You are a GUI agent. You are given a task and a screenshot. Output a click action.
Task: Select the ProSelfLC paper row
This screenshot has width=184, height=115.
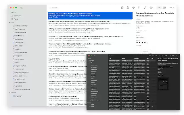click(x=90, y=38)
